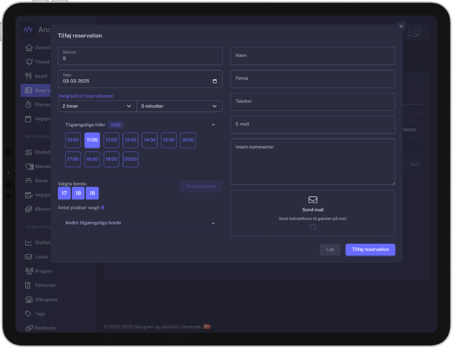Click the Leads envelope icon in the sidebar

click(29, 257)
